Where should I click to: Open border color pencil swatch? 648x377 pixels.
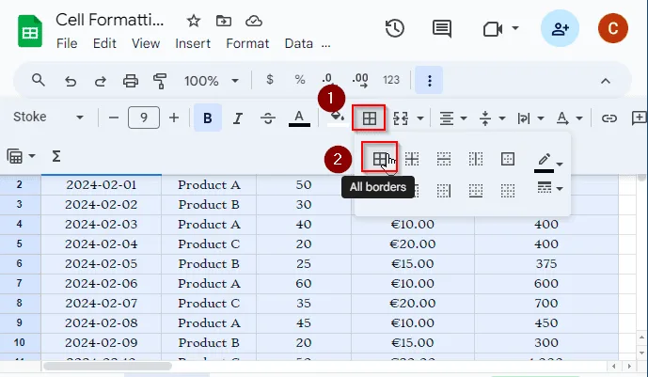coord(544,163)
